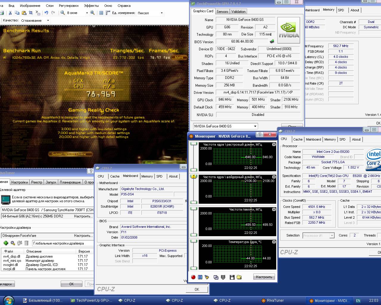This screenshot has width=381, height=305.
Task: Toggle the rulers icon
Action: [x=107, y=13]
